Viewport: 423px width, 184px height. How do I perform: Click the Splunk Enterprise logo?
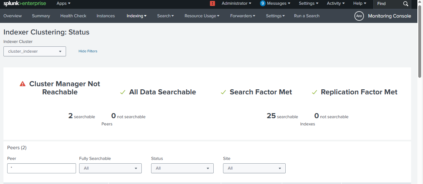pyautogui.click(x=25, y=3)
